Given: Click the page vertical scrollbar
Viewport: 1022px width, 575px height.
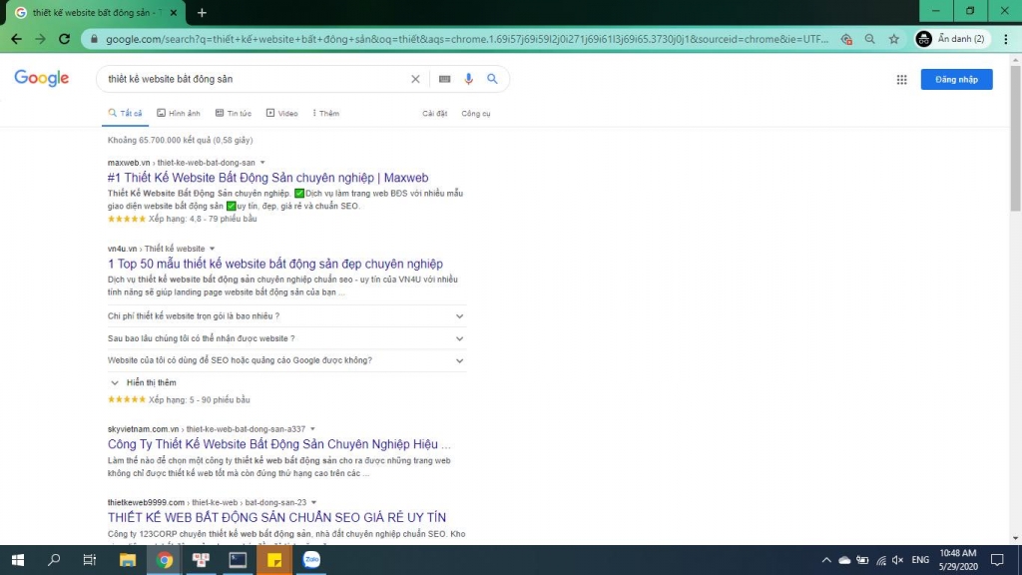Looking at the screenshot, I should coord(1015,136).
